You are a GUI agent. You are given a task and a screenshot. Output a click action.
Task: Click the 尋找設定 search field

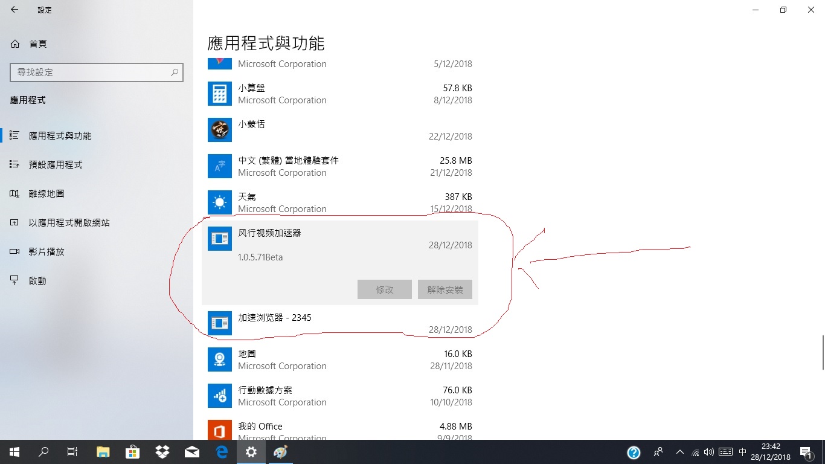(97, 72)
